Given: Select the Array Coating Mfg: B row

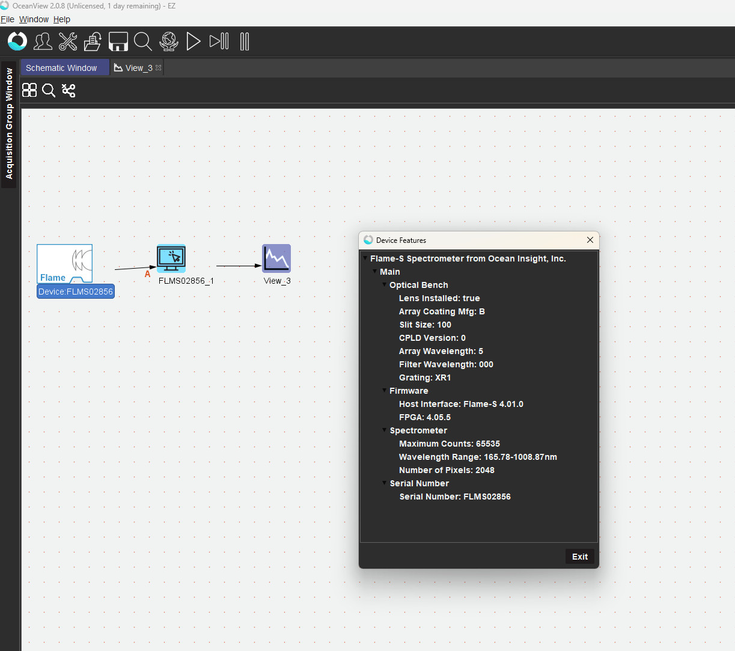Looking at the screenshot, I should coord(442,311).
